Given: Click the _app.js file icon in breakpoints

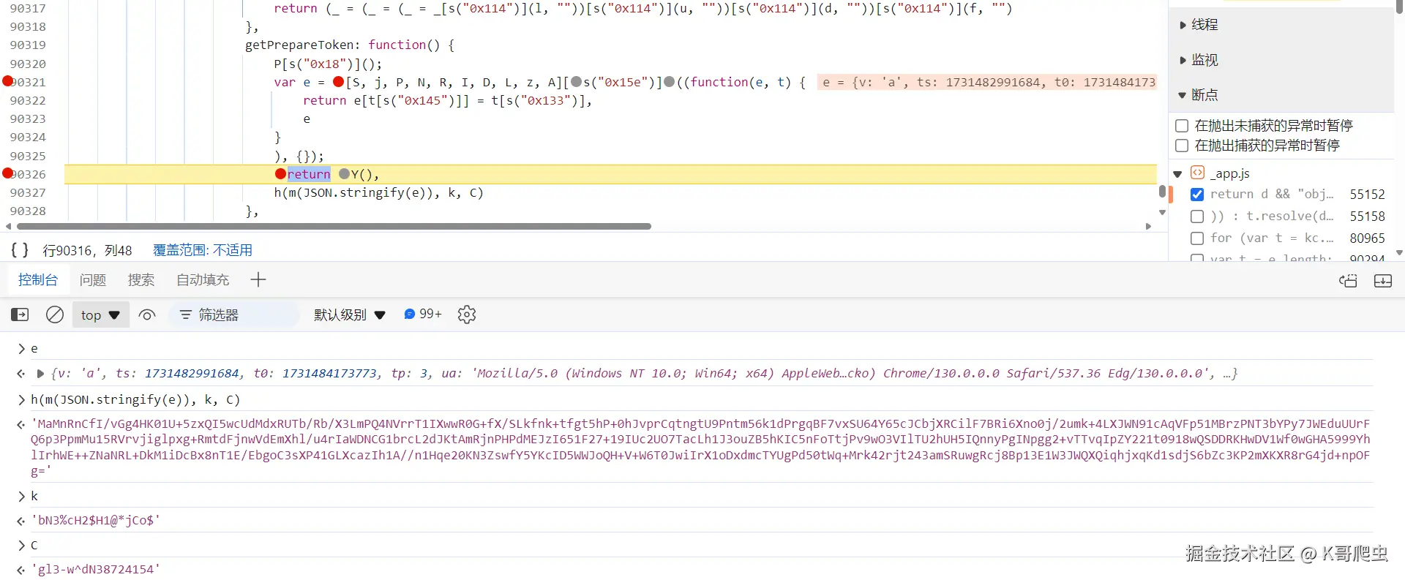Looking at the screenshot, I should (1198, 173).
